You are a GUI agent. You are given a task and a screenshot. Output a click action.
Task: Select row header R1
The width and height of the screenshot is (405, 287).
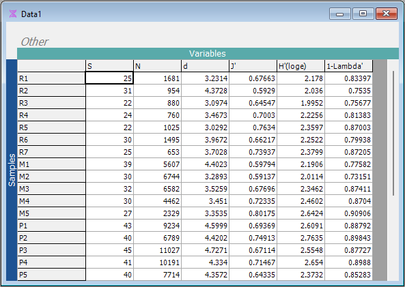click(x=51, y=78)
